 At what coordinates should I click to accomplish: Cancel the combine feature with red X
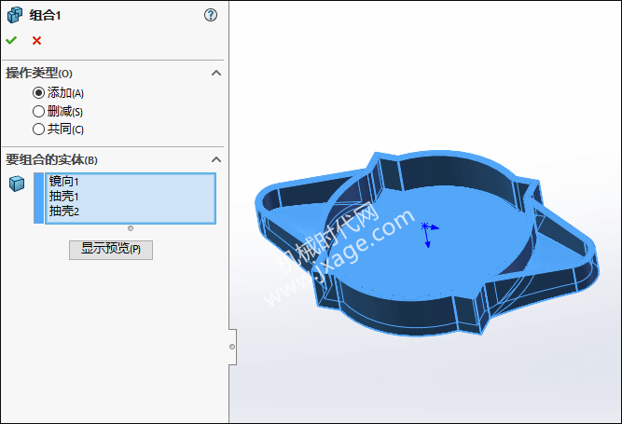tap(37, 40)
